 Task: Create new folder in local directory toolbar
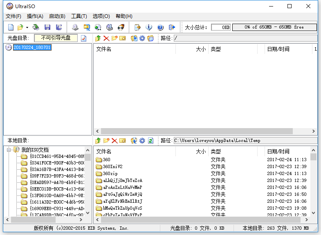(x=106, y=141)
